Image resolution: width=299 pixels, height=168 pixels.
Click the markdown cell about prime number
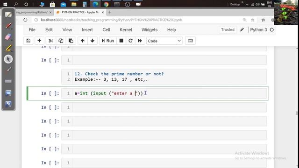(164, 77)
